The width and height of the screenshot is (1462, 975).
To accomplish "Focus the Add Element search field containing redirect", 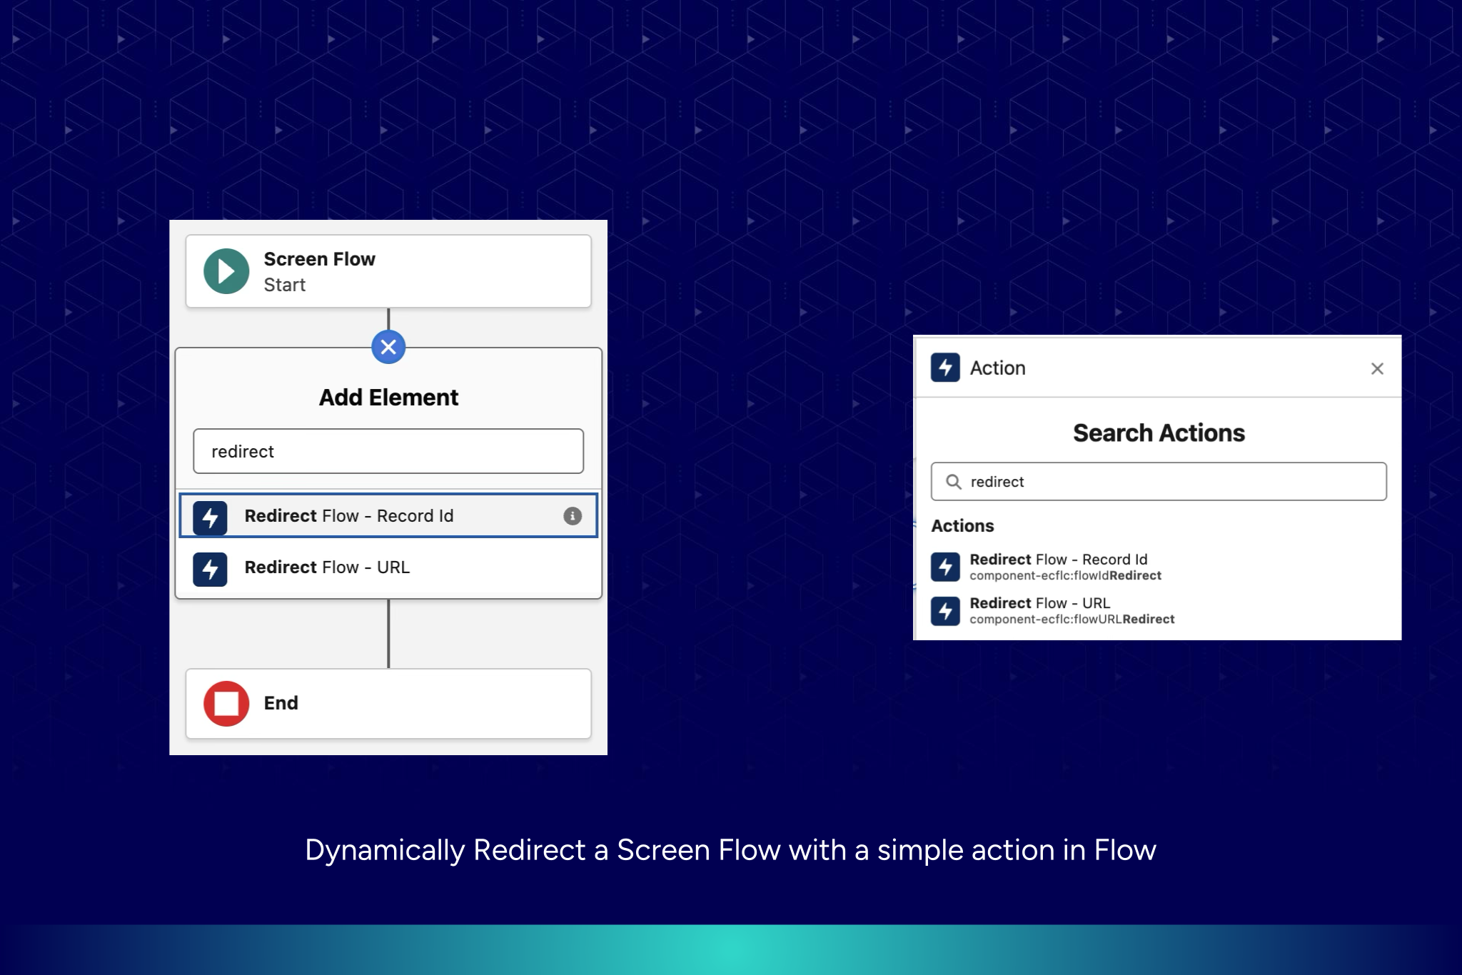I will [x=388, y=451].
